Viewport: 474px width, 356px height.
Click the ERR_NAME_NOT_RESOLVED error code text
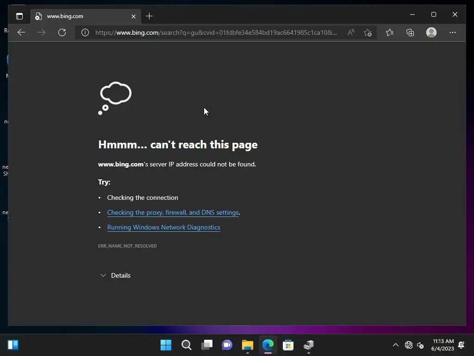[127, 246]
